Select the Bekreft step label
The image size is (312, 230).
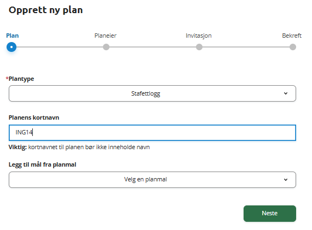click(x=292, y=36)
